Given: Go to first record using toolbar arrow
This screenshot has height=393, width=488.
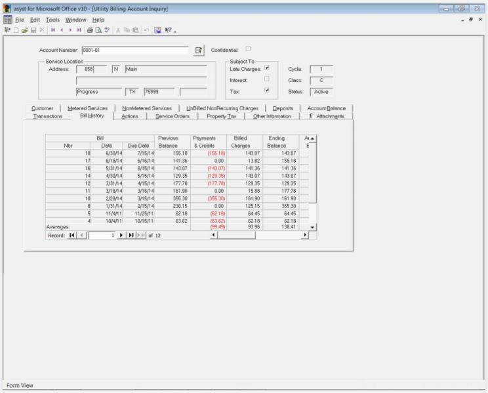Looking at the screenshot, I should (53, 30).
